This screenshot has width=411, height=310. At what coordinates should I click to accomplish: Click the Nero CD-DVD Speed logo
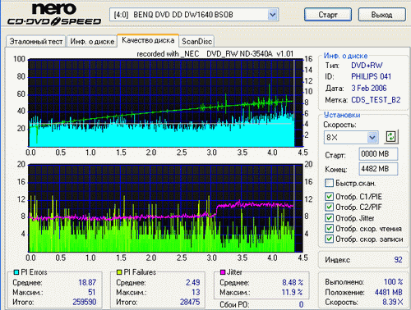click(x=54, y=14)
